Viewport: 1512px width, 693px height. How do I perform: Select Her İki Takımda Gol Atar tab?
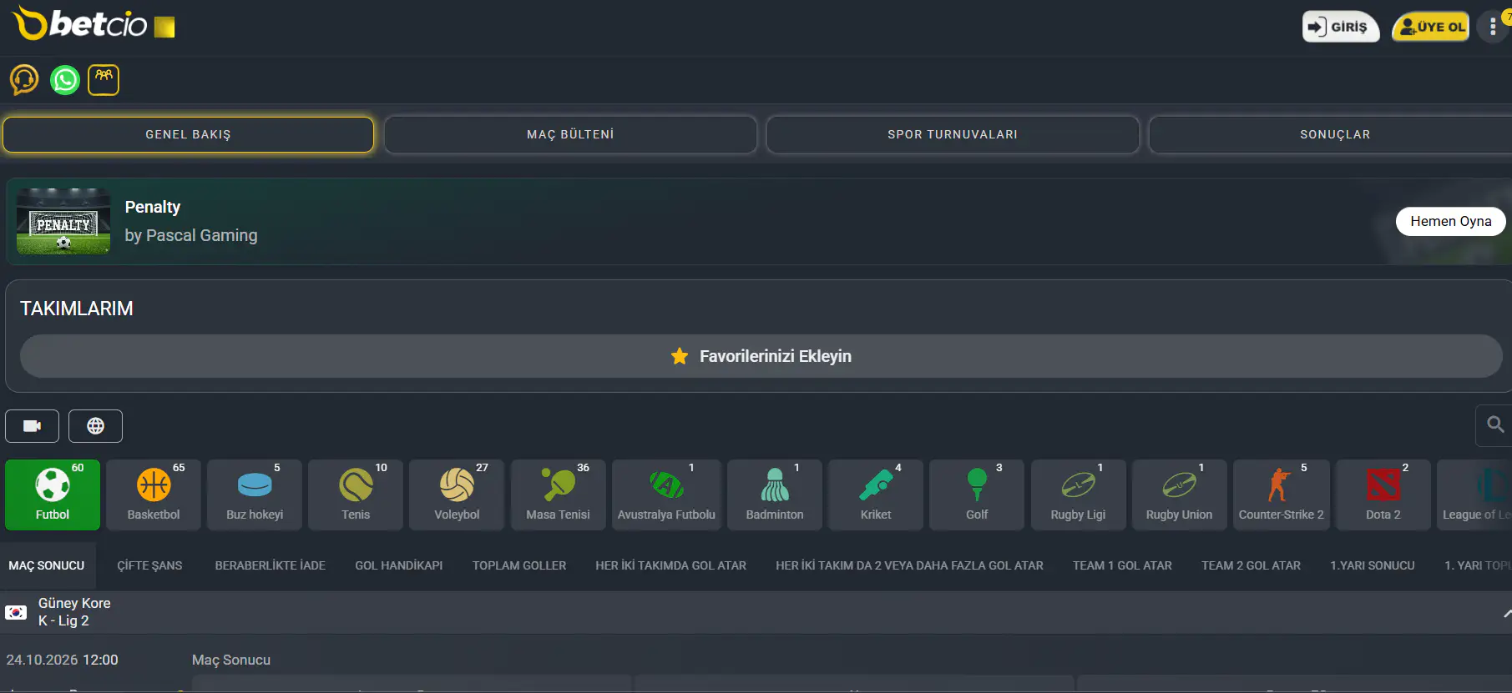click(x=671, y=565)
